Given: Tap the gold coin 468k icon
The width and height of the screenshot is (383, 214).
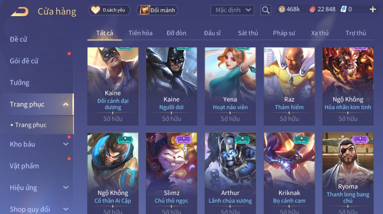Looking at the screenshot, I should tap(282, 9).
